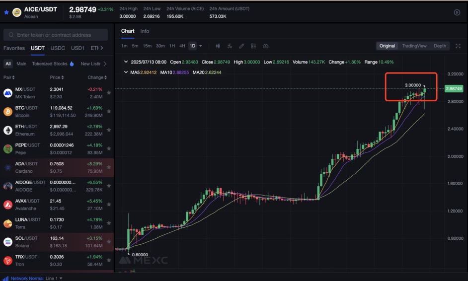Show more category filters via chevron after New Listing

[105, 64]
